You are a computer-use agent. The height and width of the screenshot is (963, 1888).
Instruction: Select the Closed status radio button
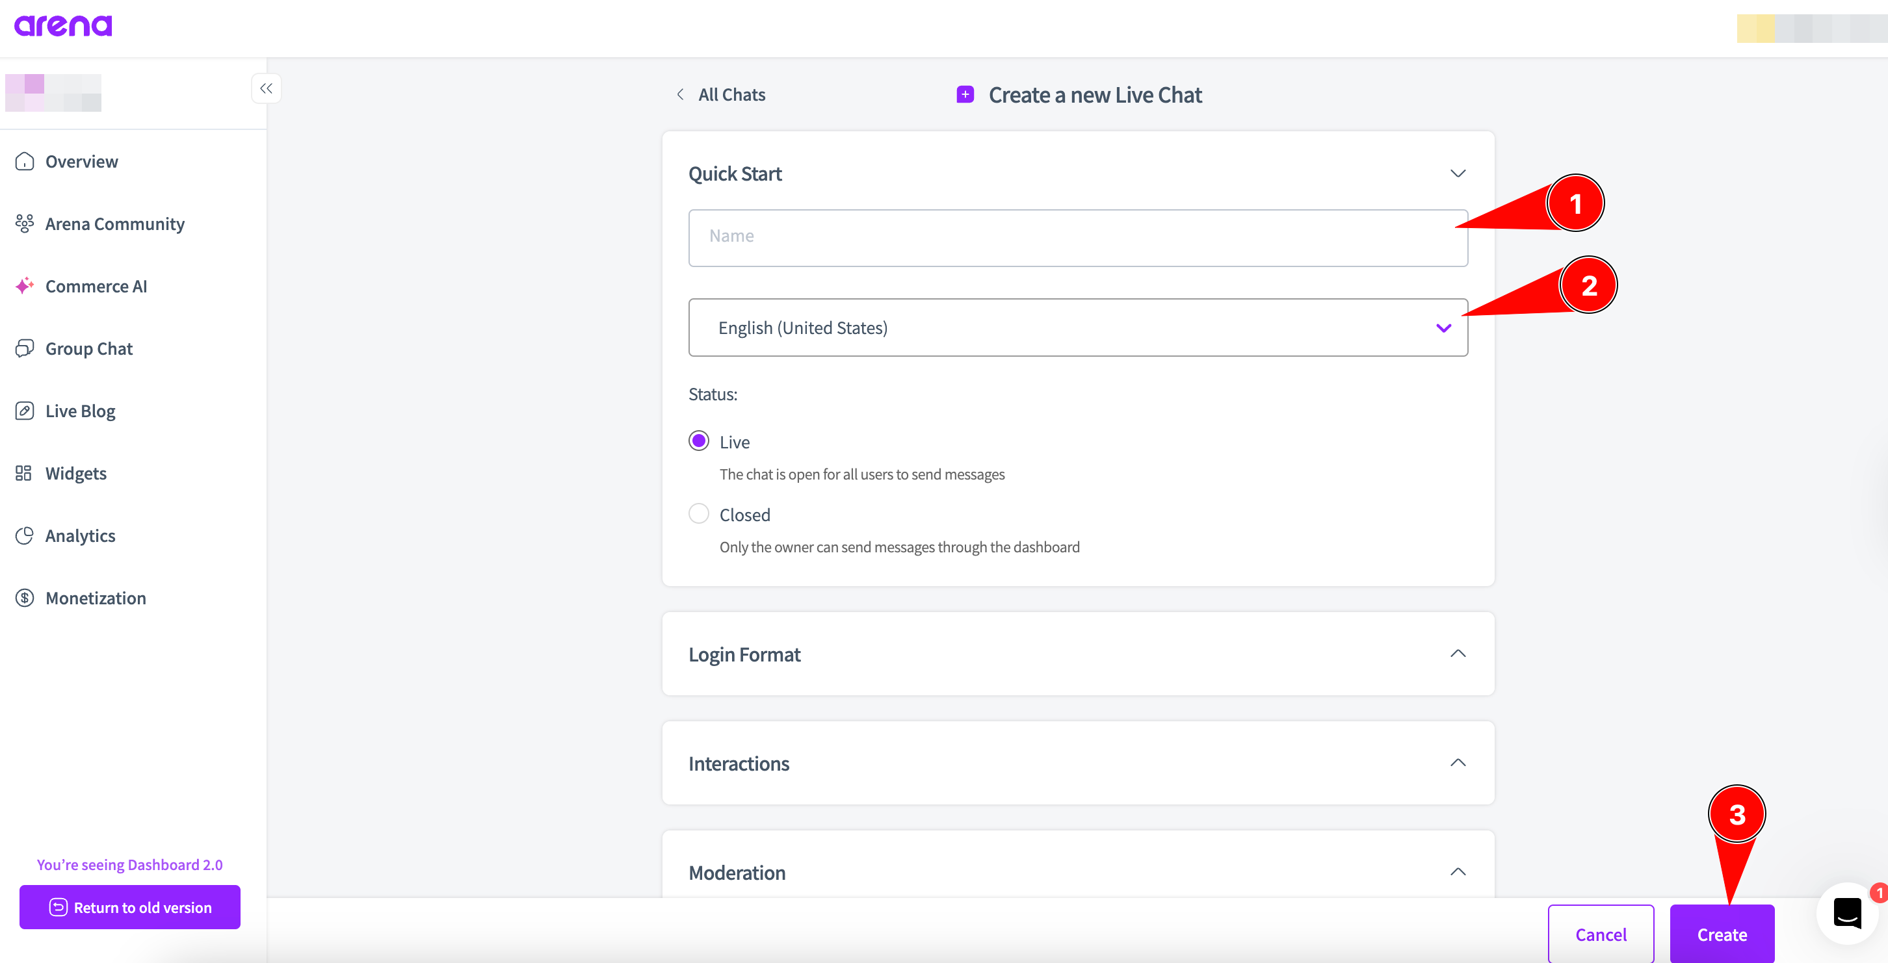[698, 513]
